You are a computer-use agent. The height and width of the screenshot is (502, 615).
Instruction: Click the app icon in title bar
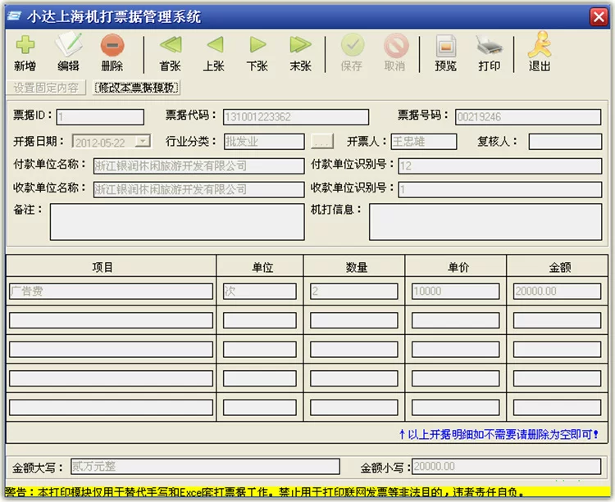point(15,16)
